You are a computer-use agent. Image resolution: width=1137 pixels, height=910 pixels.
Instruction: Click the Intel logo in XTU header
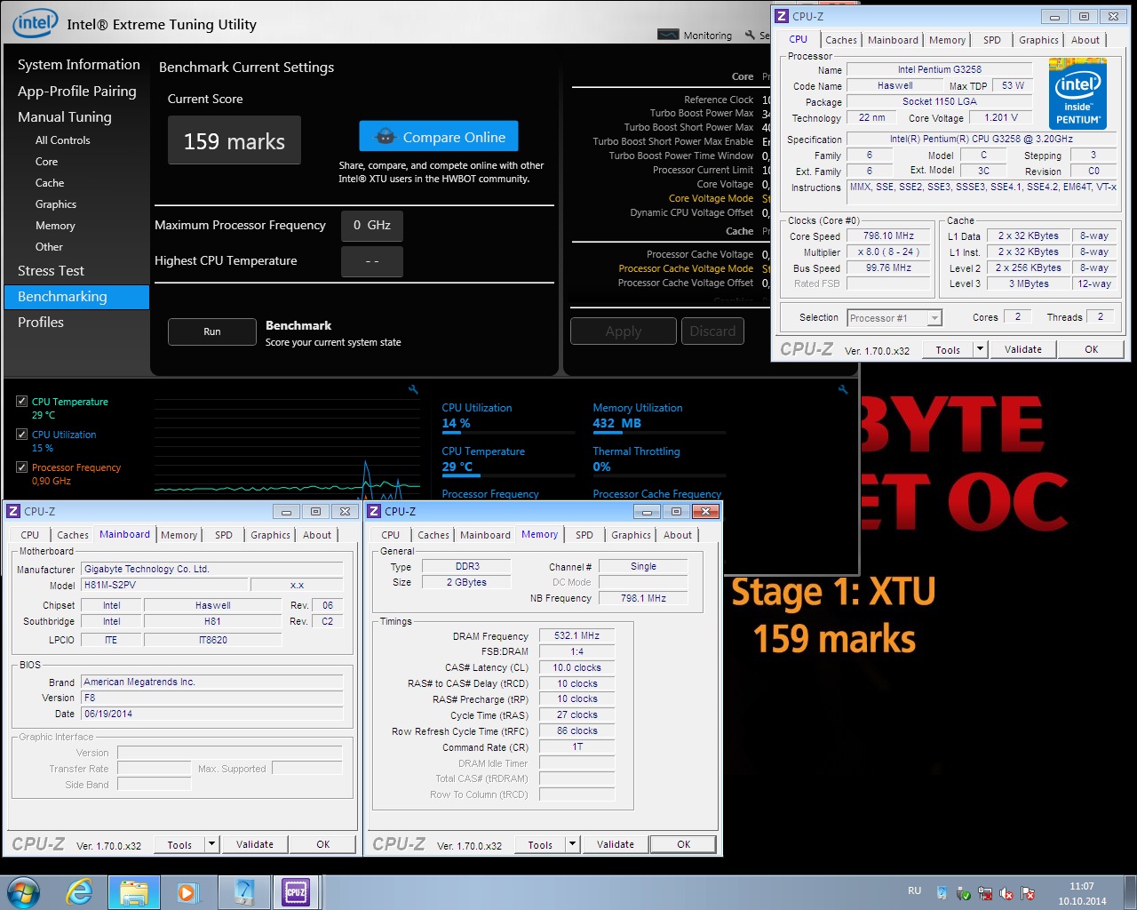coord(35,23)
